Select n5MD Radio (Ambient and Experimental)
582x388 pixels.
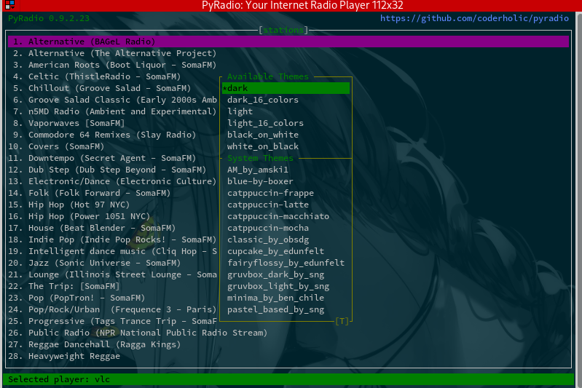[114, 111]
